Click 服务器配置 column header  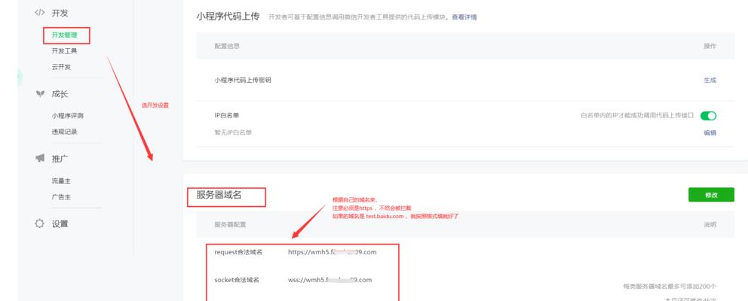click(x=230, y=224)
